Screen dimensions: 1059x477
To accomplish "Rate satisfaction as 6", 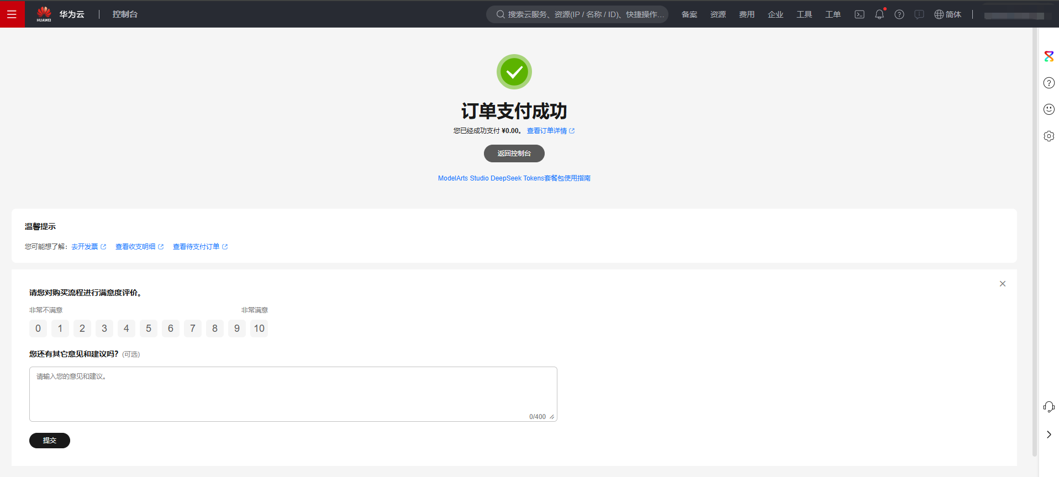I will 171,328.
